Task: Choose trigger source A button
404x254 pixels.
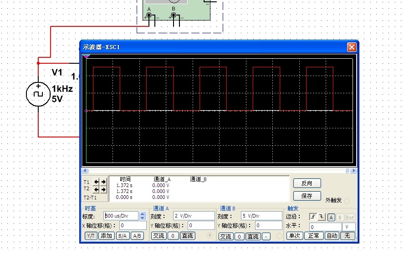Action: click(x=331, y=217)
